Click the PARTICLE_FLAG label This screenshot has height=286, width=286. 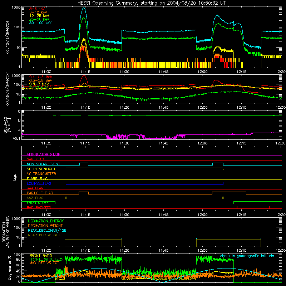click(x=40, y=193)
